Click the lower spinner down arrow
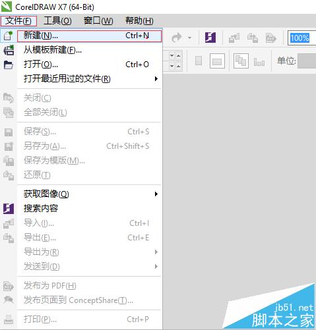Viewport: 316px width, 330px height. pyautogui.click(x=172, y=66)
